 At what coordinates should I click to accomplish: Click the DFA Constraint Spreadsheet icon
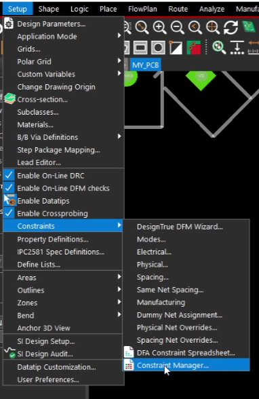click(129, 352)
